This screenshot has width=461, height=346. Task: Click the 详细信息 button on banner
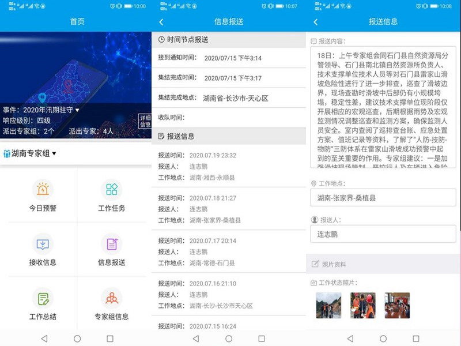pyautogui.click(x=145, y=121)
